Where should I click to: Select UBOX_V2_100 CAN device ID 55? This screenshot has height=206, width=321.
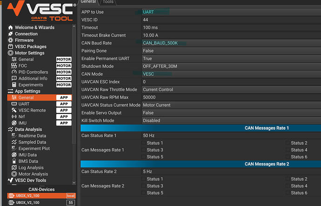[x=41, y=203]
